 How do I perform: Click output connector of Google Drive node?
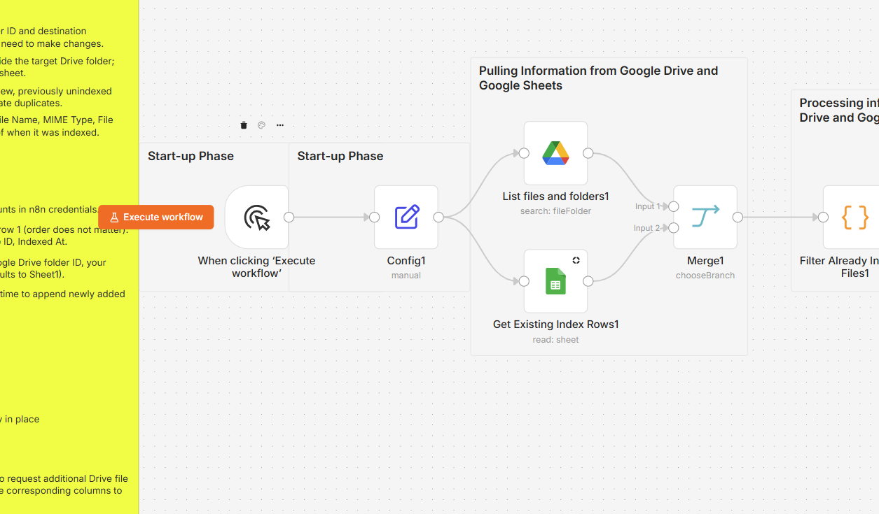[588, 153]
